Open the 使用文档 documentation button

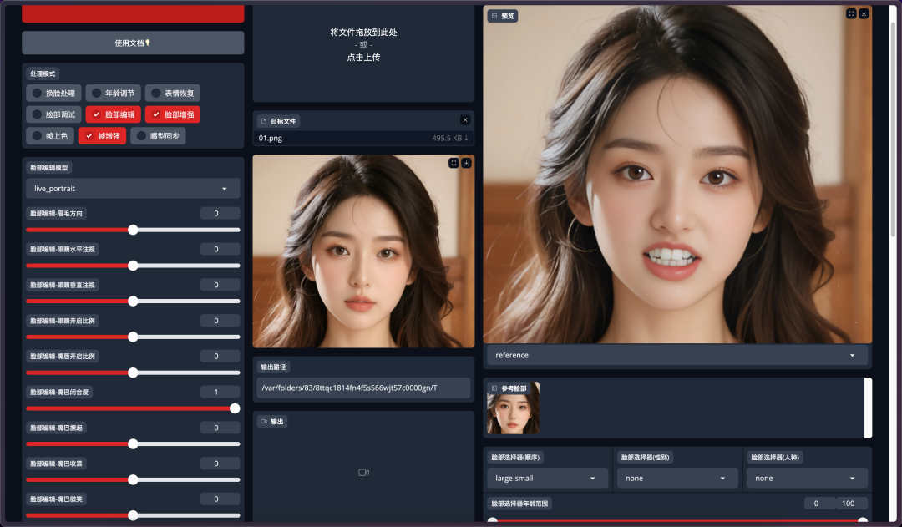133,43
